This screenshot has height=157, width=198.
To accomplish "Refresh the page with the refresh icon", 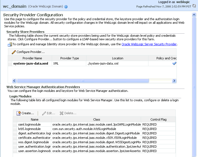I will 194,6.
